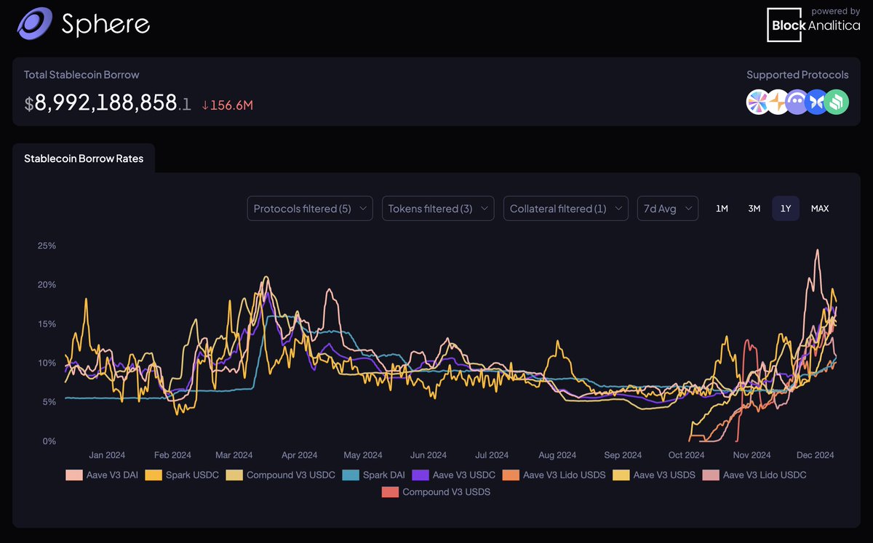The height and width of the screenshot is (543, 873).
Task: Open the 7d Avg averaging dropdown
Action: [x=667, y=208]
